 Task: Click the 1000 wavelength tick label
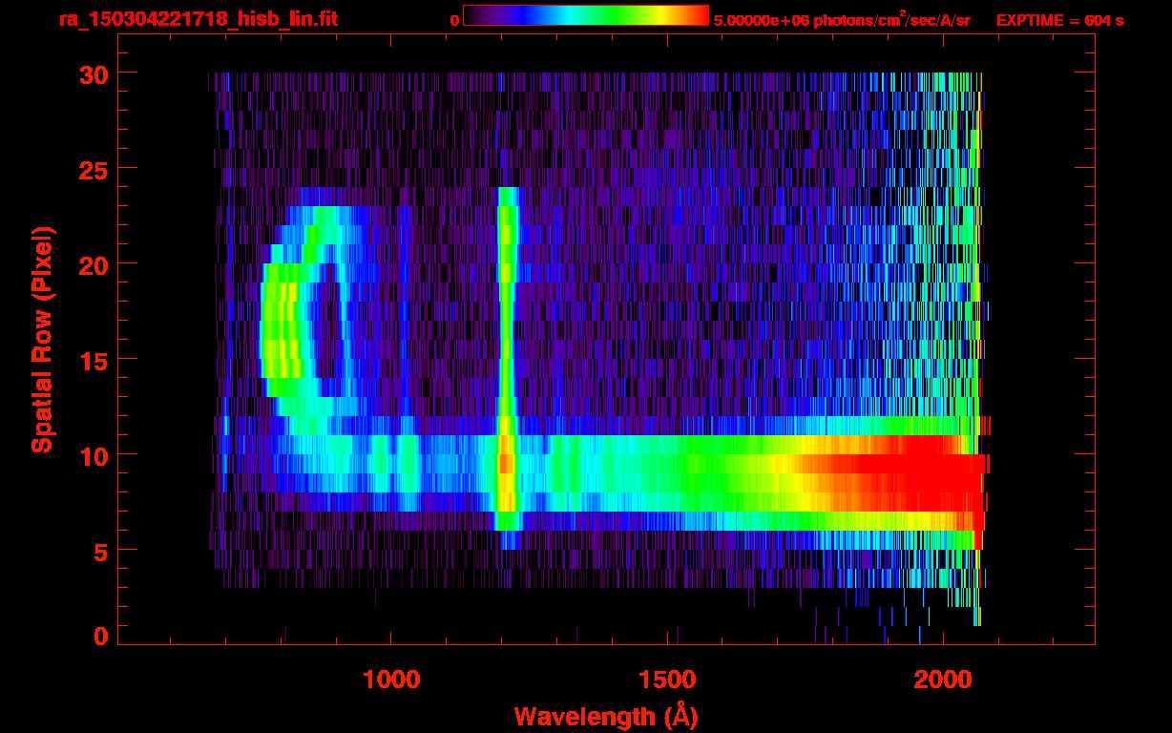(391, 680)
